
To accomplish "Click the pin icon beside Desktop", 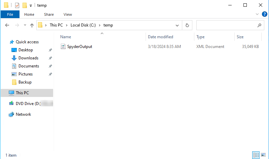I will click(50, 50).
